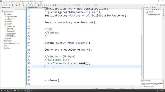Place the cursor on editor line 33

(86, 73)
